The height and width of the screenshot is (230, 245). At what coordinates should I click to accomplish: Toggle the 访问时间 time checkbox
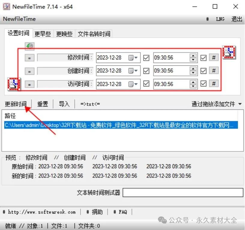point(203,84)
